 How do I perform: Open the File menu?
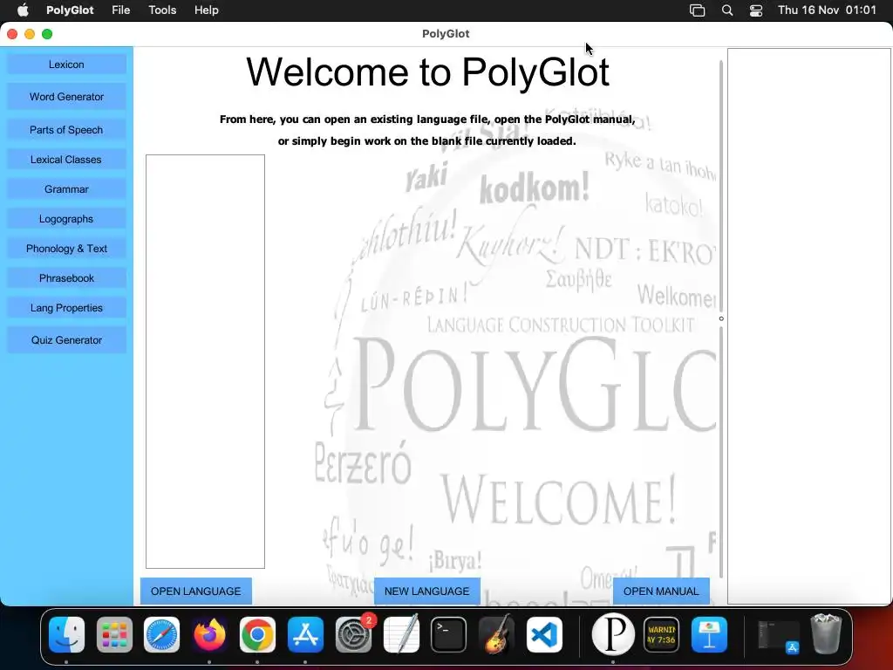[x=120, y=10]
